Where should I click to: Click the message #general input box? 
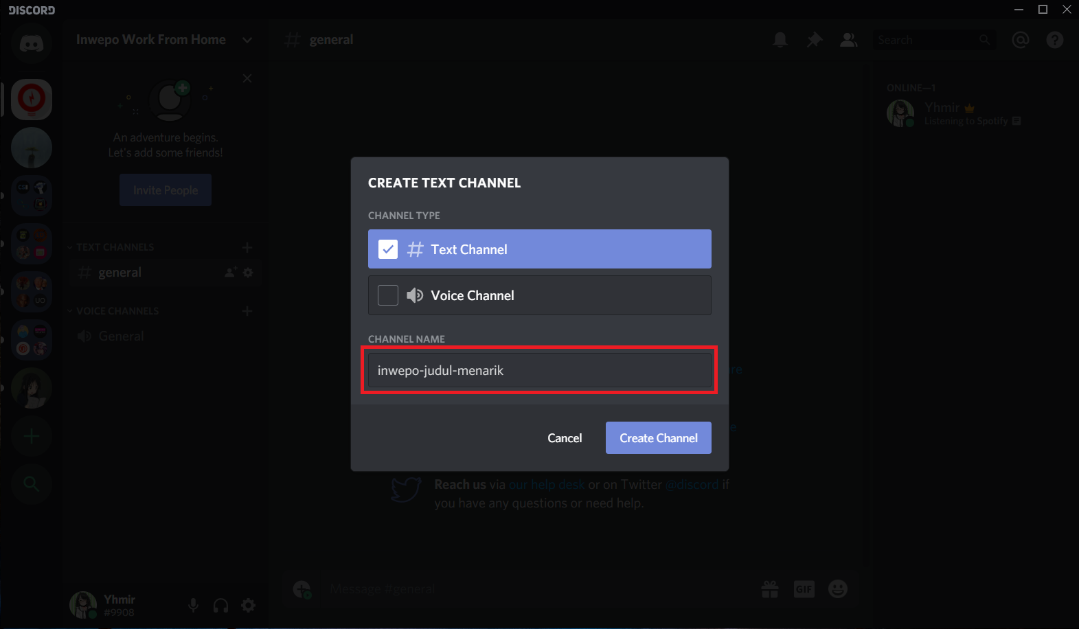click(x=536, y=588)
